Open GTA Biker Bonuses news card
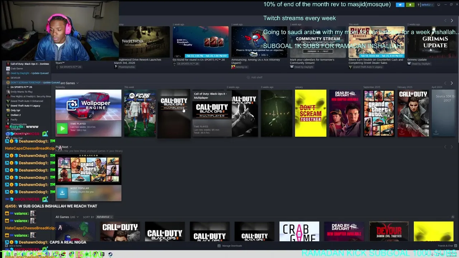Screen dimensions: 459x258 coord(376,42)
